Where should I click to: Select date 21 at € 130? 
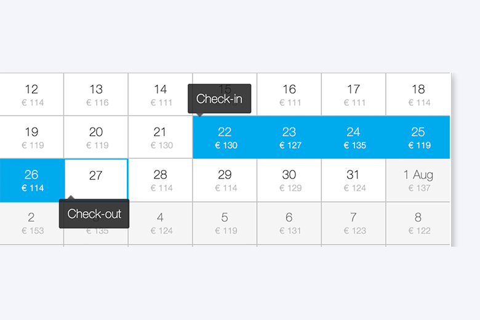tap(160, 138)
